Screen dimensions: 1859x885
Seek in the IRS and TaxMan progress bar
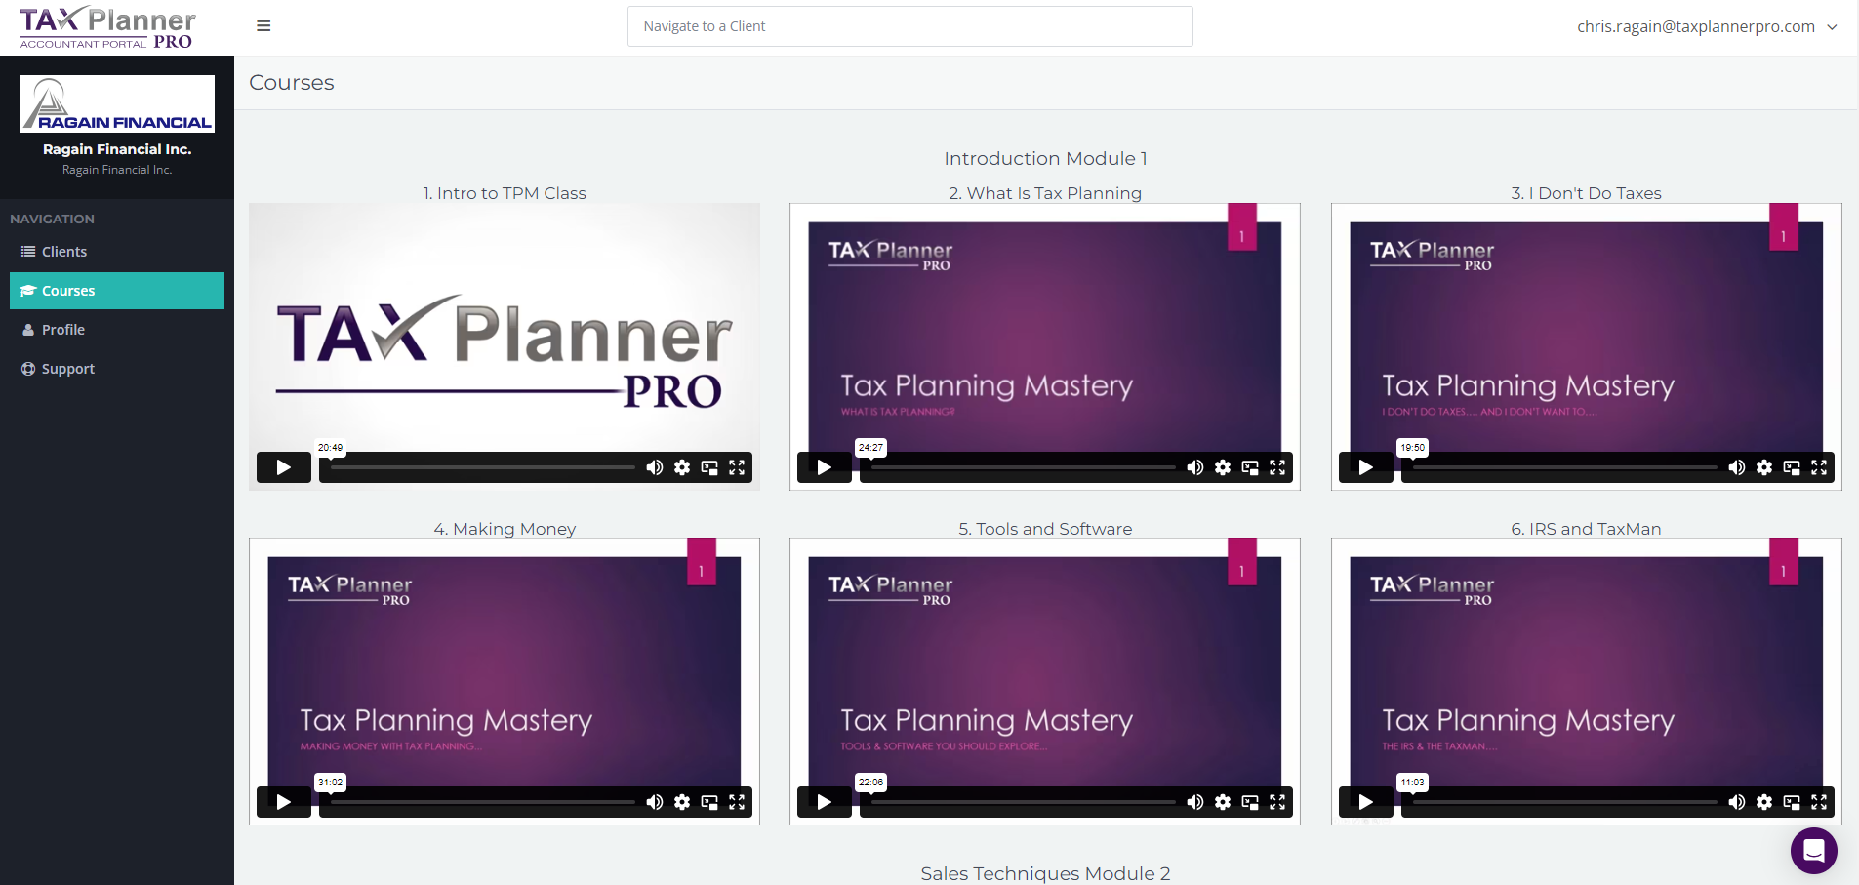pyautogui.click(x=1565, y=802)
